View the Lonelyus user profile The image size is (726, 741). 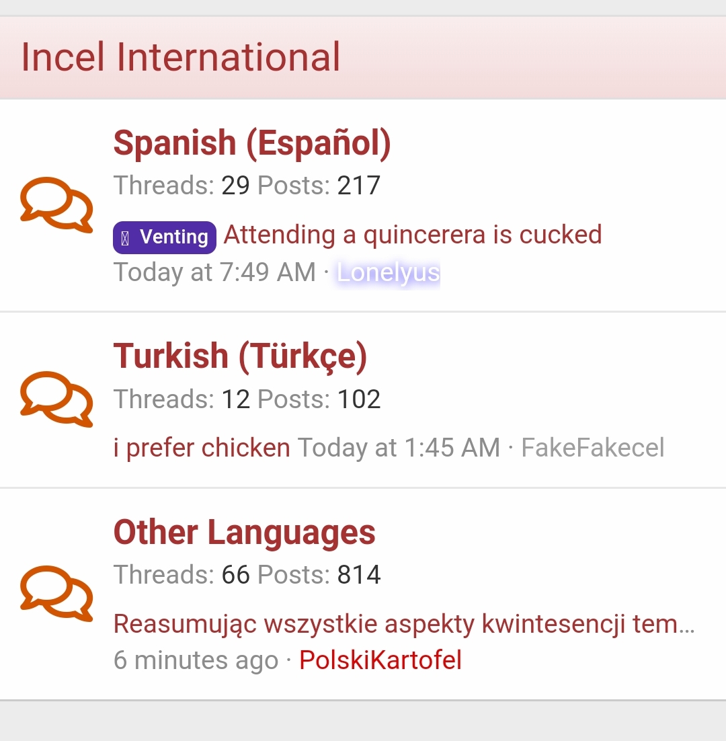tap(389, 272)
